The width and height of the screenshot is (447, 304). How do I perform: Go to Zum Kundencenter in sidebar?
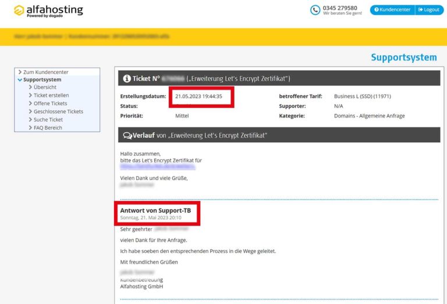coord(45,72)
